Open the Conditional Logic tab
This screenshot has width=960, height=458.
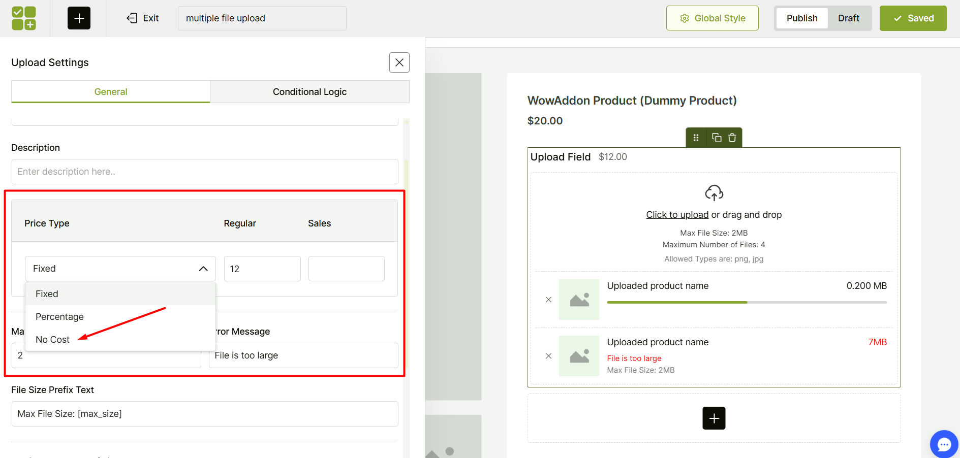[309, 92]
